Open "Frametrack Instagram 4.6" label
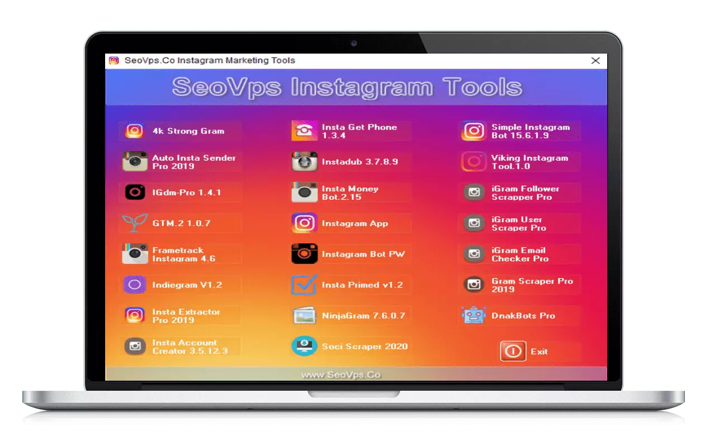 (183, 255)
